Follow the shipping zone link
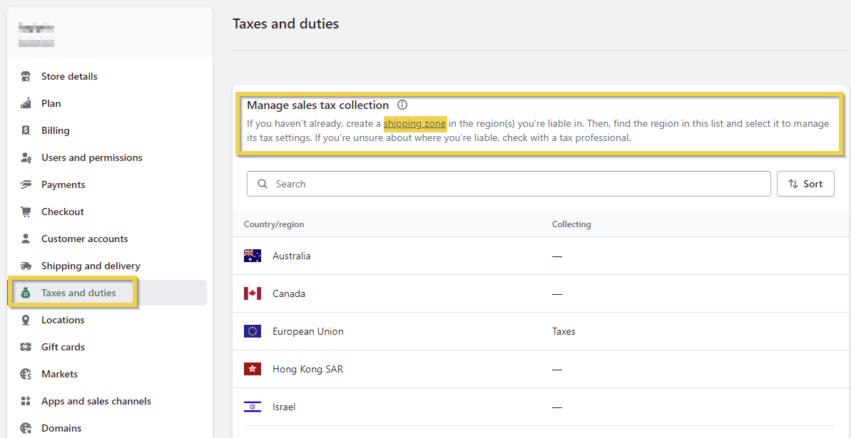Screen dimensions: 851x438 pos(414,124)
